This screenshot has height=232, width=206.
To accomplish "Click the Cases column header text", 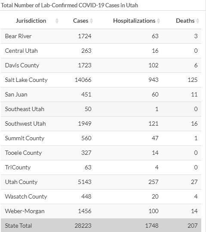I will tap(80, 21).
